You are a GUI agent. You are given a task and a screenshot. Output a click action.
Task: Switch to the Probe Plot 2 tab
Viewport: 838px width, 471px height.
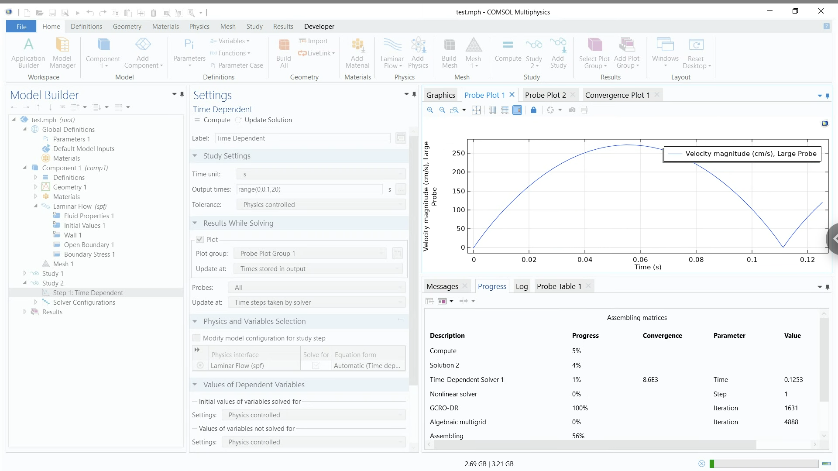pyautogui.click(x=545, y=95)
